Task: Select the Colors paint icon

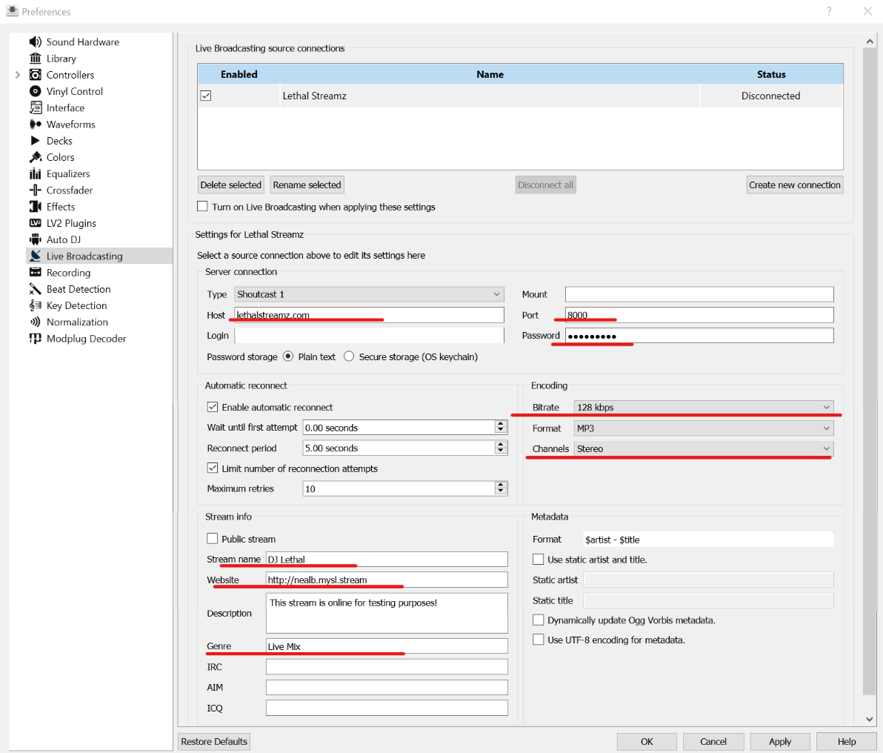Action: (x=36, y=157)
